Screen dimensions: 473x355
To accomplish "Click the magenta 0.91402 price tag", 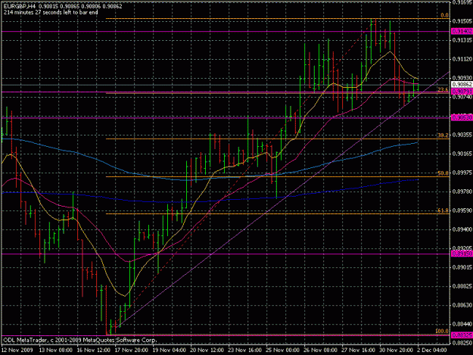I will click(462, 31).
